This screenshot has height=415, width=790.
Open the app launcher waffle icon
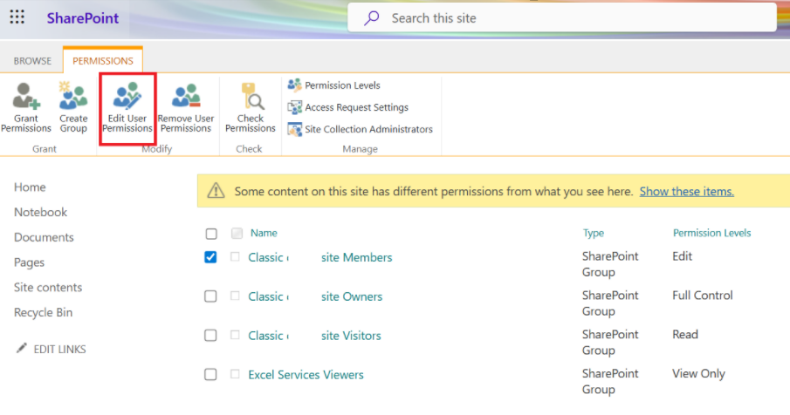coord(17,17)
